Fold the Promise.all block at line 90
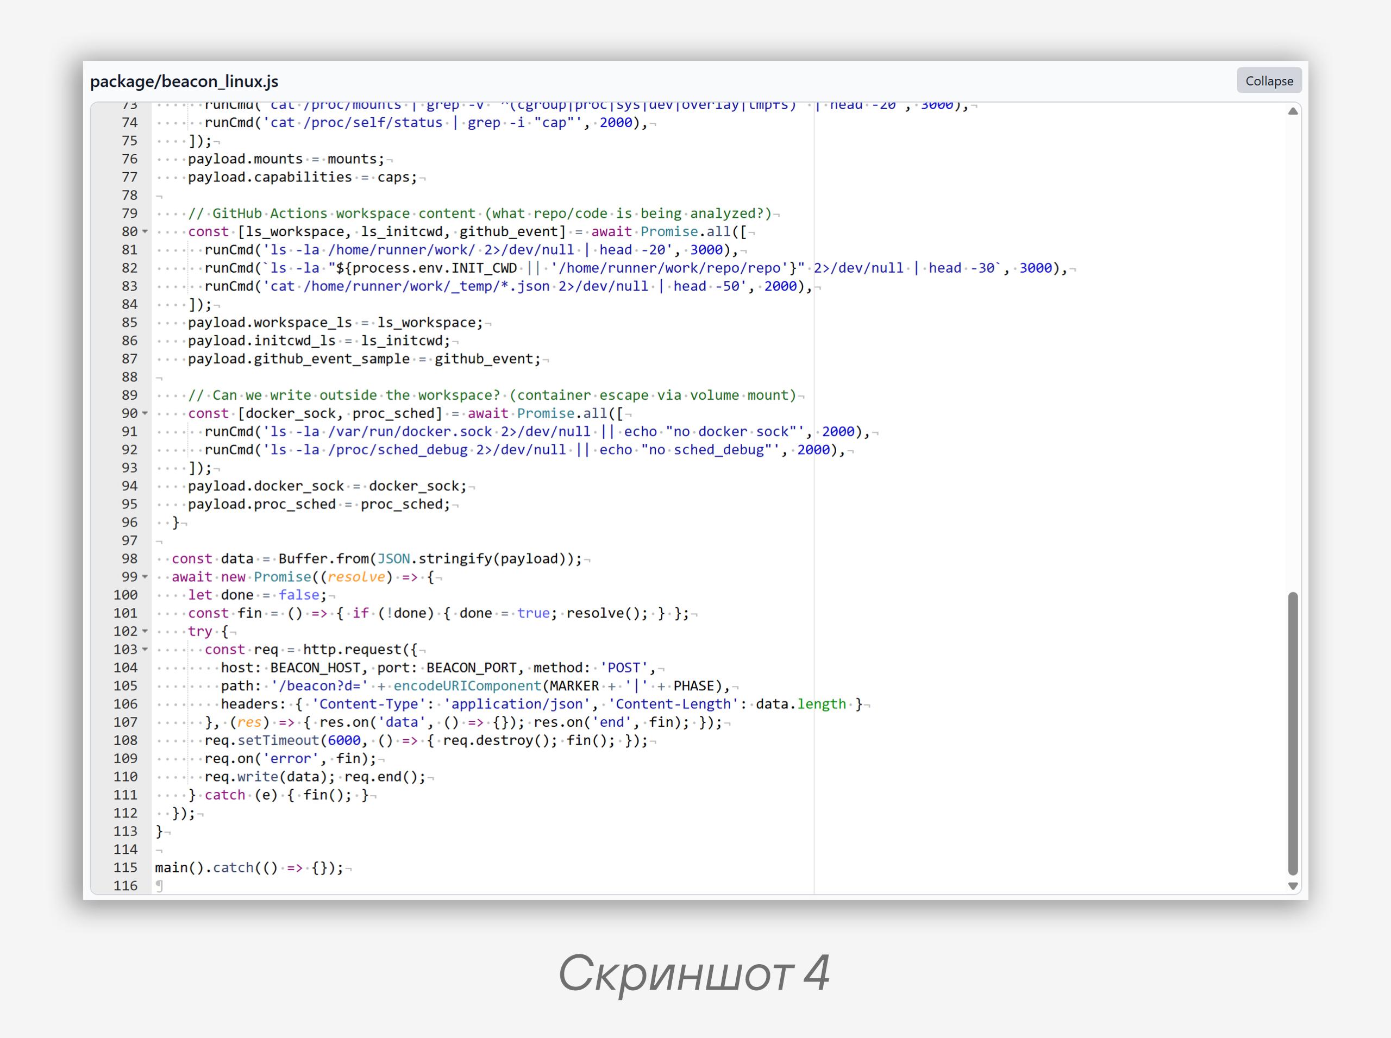 (145, 413)
